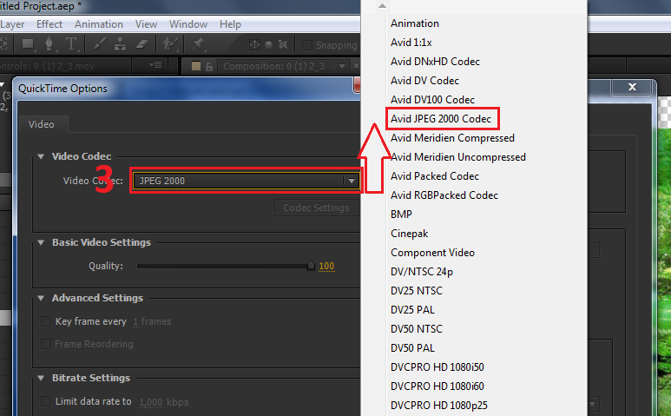This screenshot has height=416, width=671.
Task: Open the Animation menu
Action: pyautogui.click(x=99, y=24)
